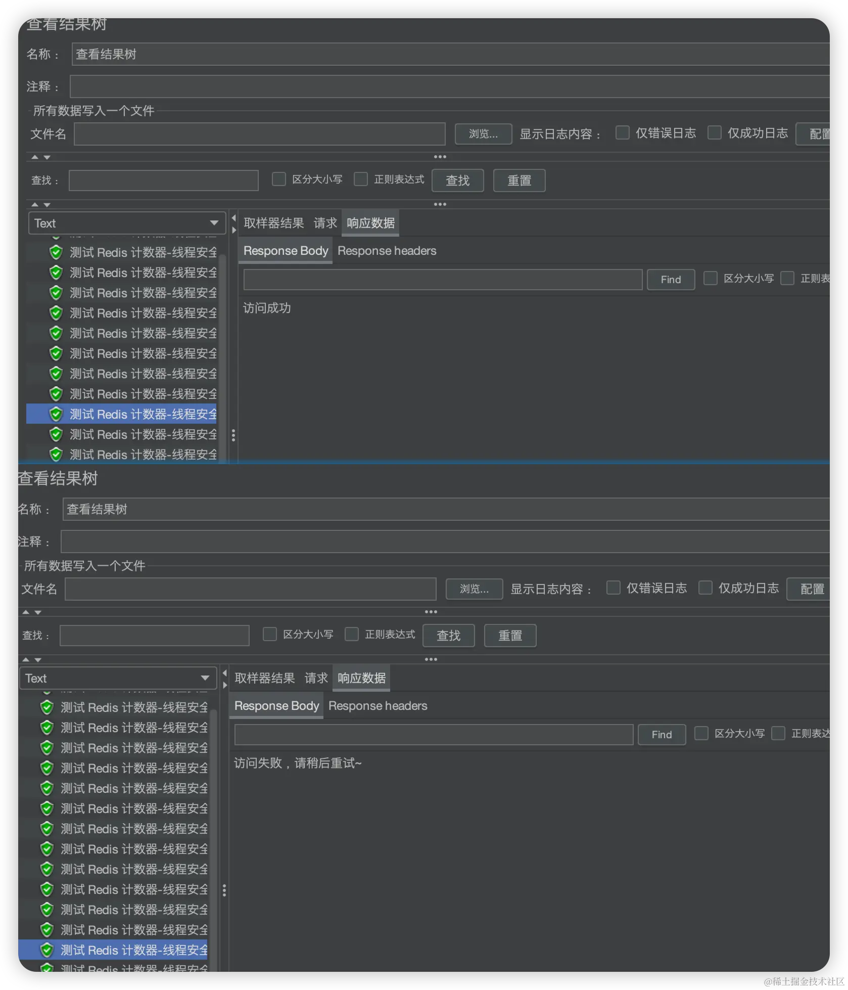Open Text renderer dropdown in 访问失败 panel
Viewport: 848px width, 990px height.
point(118,678)
